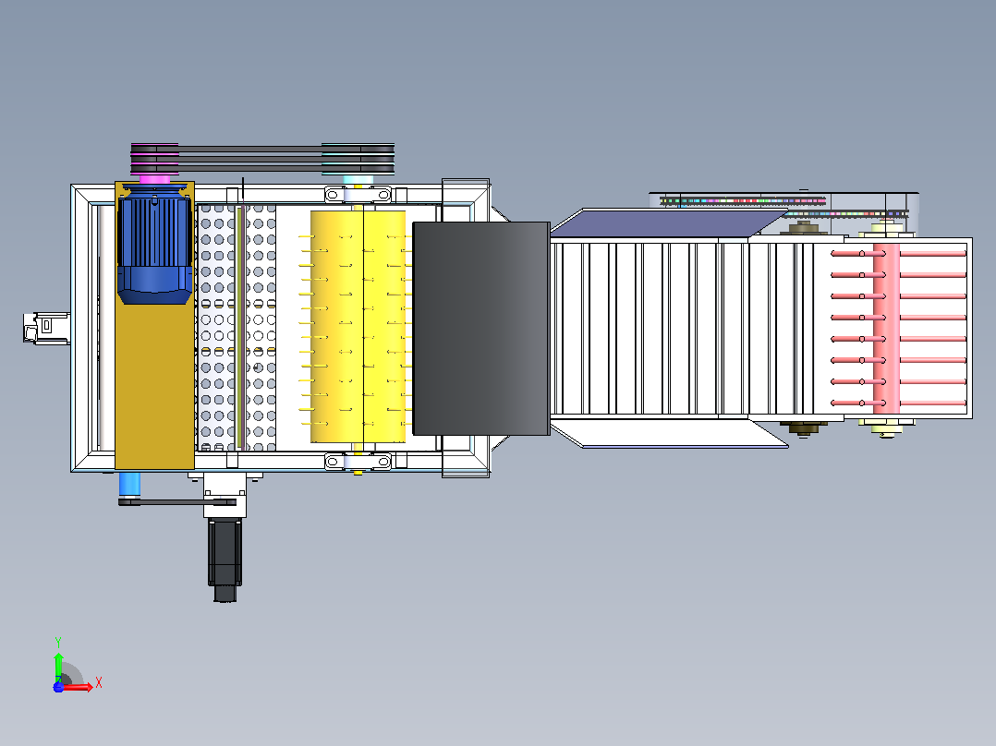The image size is (996, 746).
Task: Select the small bracket on left frame
Action: 46,329
